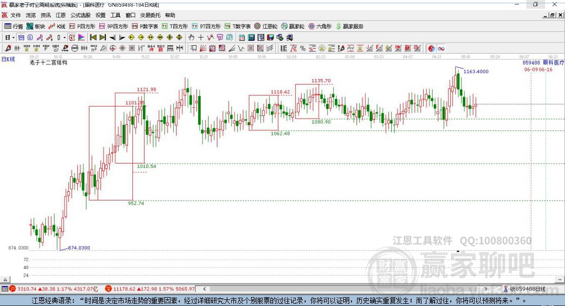Open the T四方形 time square

(x=175, y=27)
